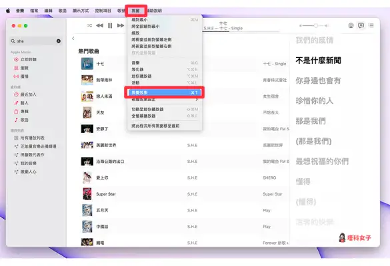Open 等化器 (Equalizer) from menu

point(165,69)
